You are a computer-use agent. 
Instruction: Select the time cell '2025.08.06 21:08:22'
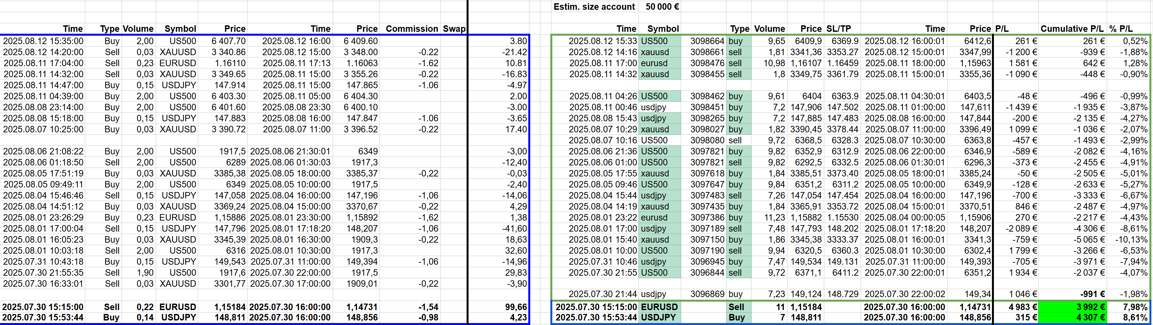pyautogui.click(x=43, y=151)
